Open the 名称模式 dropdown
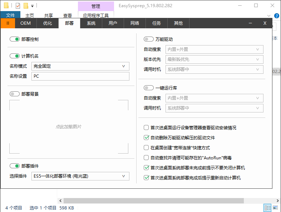The height and width of the screenshot is (212, 281). [x=80, y=66]
